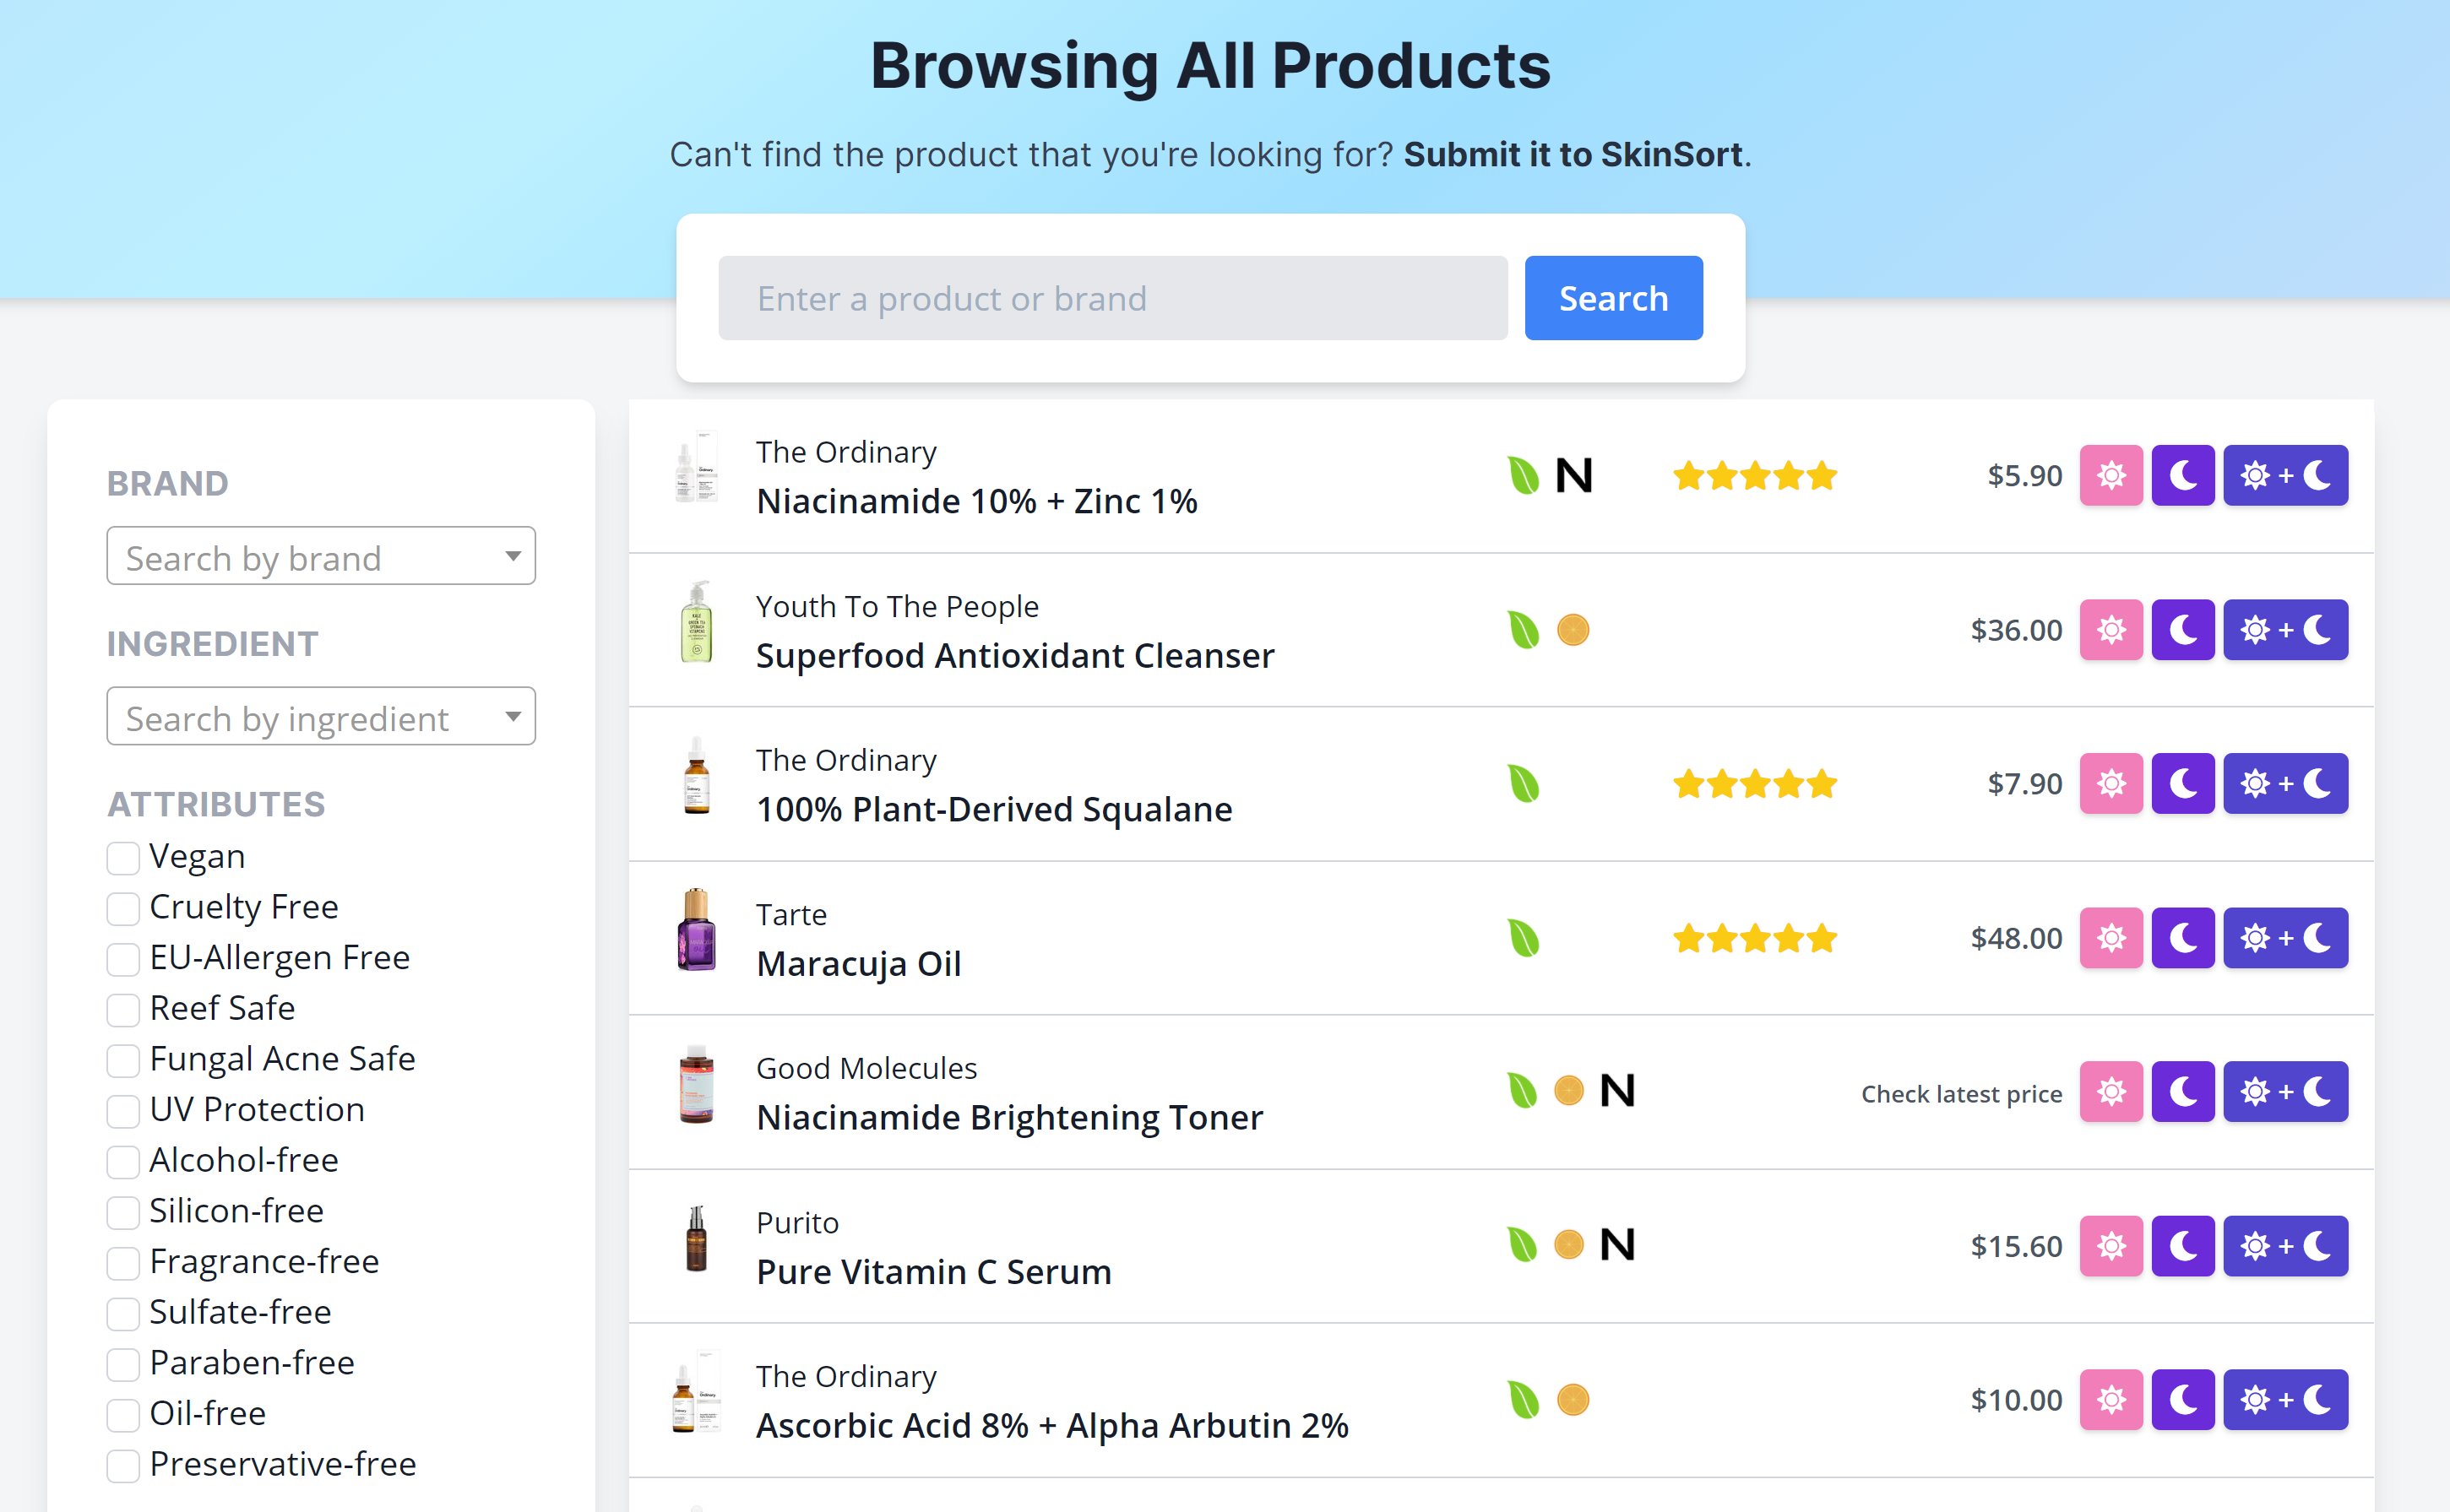Click the Purito serum bottle thumbnail
The height and width of the screenshot is (1512, 2450).
(696, 1238)
